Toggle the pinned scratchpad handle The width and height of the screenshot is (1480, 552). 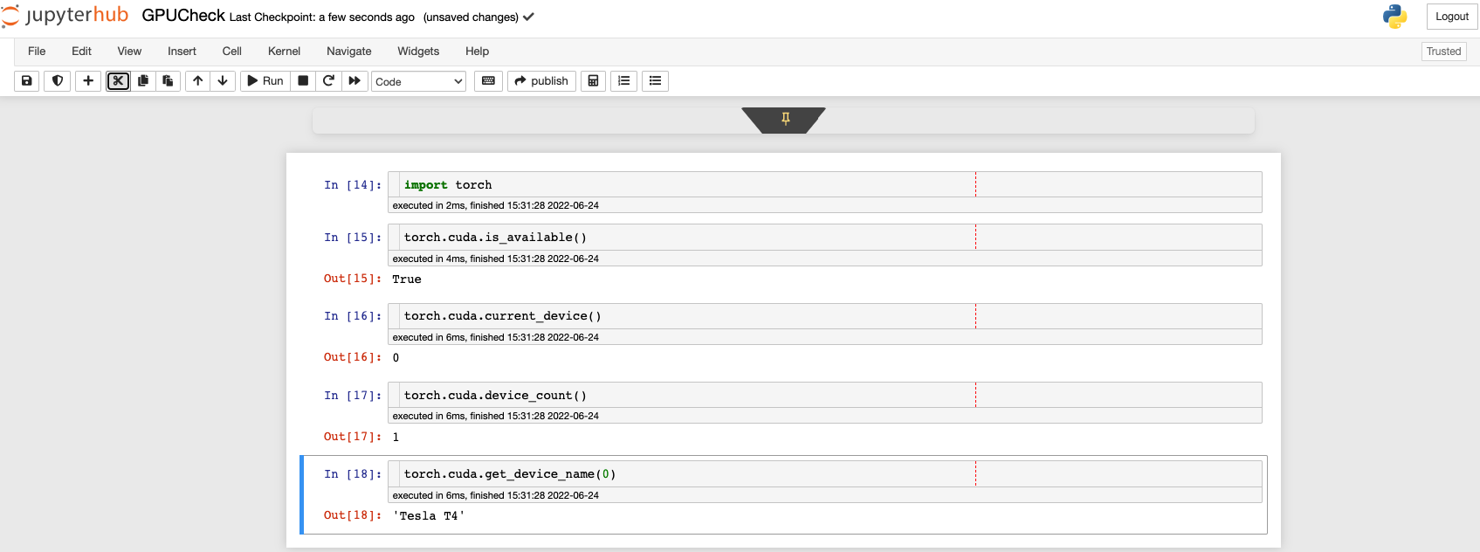pos(785,119)
